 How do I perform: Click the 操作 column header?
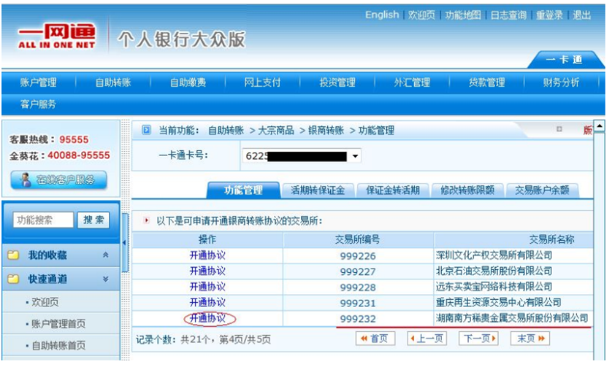tap(207, 239)
